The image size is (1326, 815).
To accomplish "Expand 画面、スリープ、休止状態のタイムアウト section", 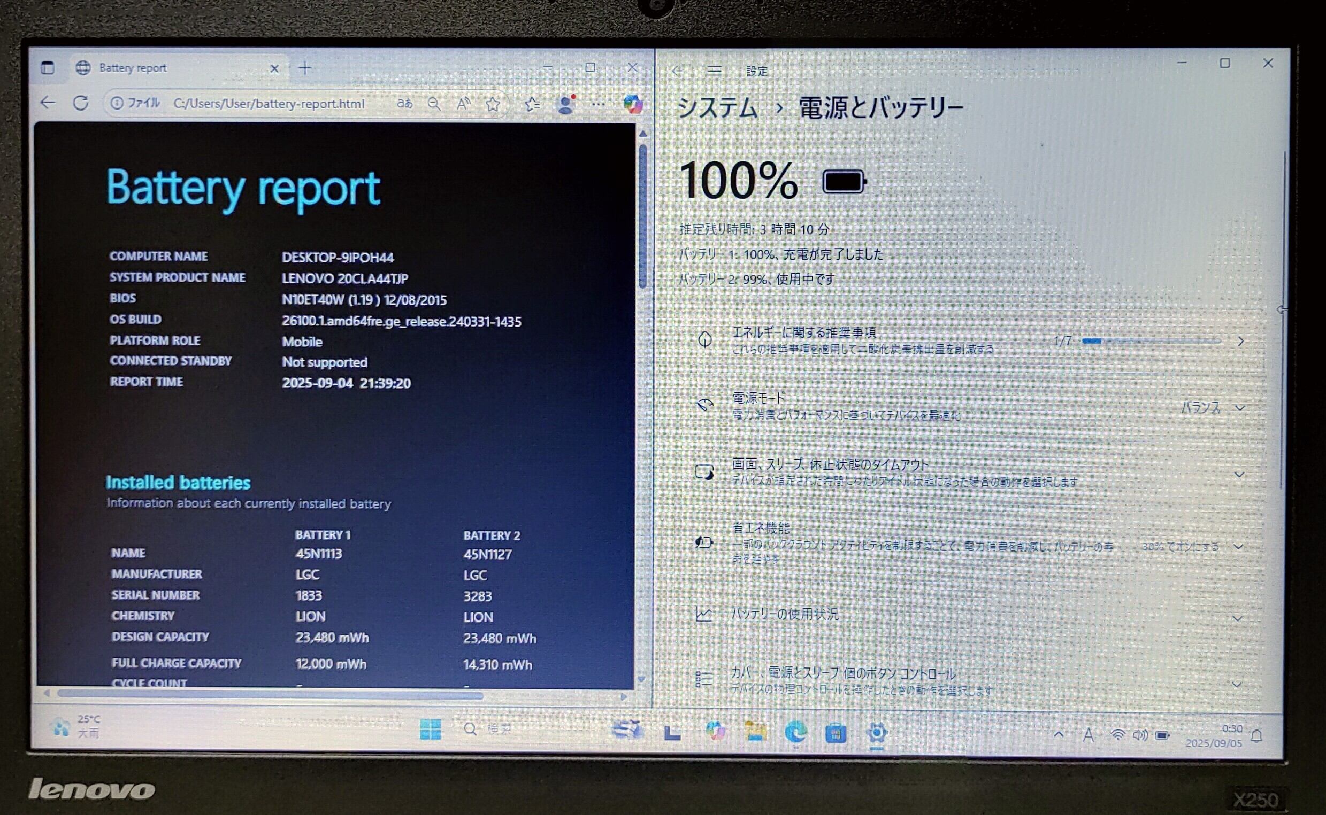I will point(1239,475).
